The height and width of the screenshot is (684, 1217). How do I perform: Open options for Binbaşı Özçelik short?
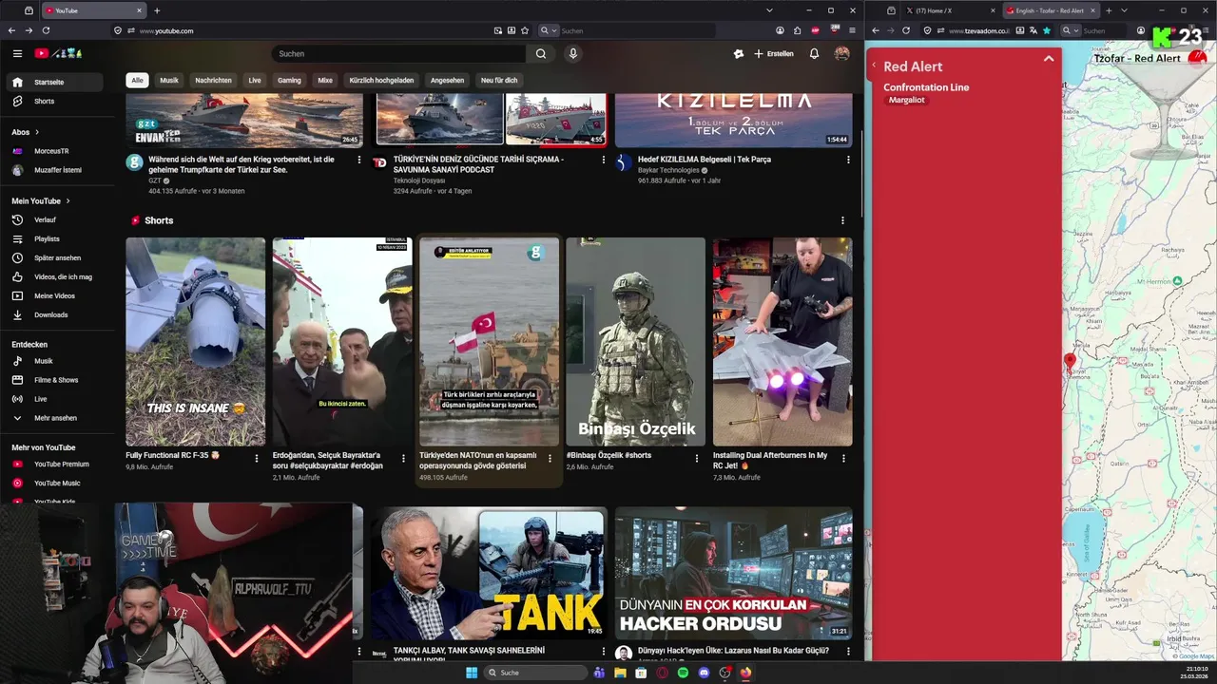point(697,458)
